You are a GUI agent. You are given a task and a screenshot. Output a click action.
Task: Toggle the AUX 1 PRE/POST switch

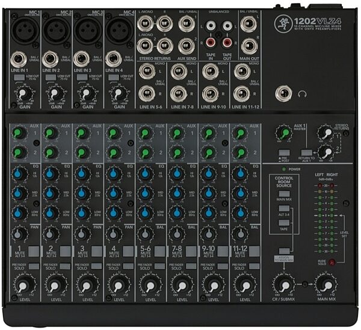[x=284, y=152]
